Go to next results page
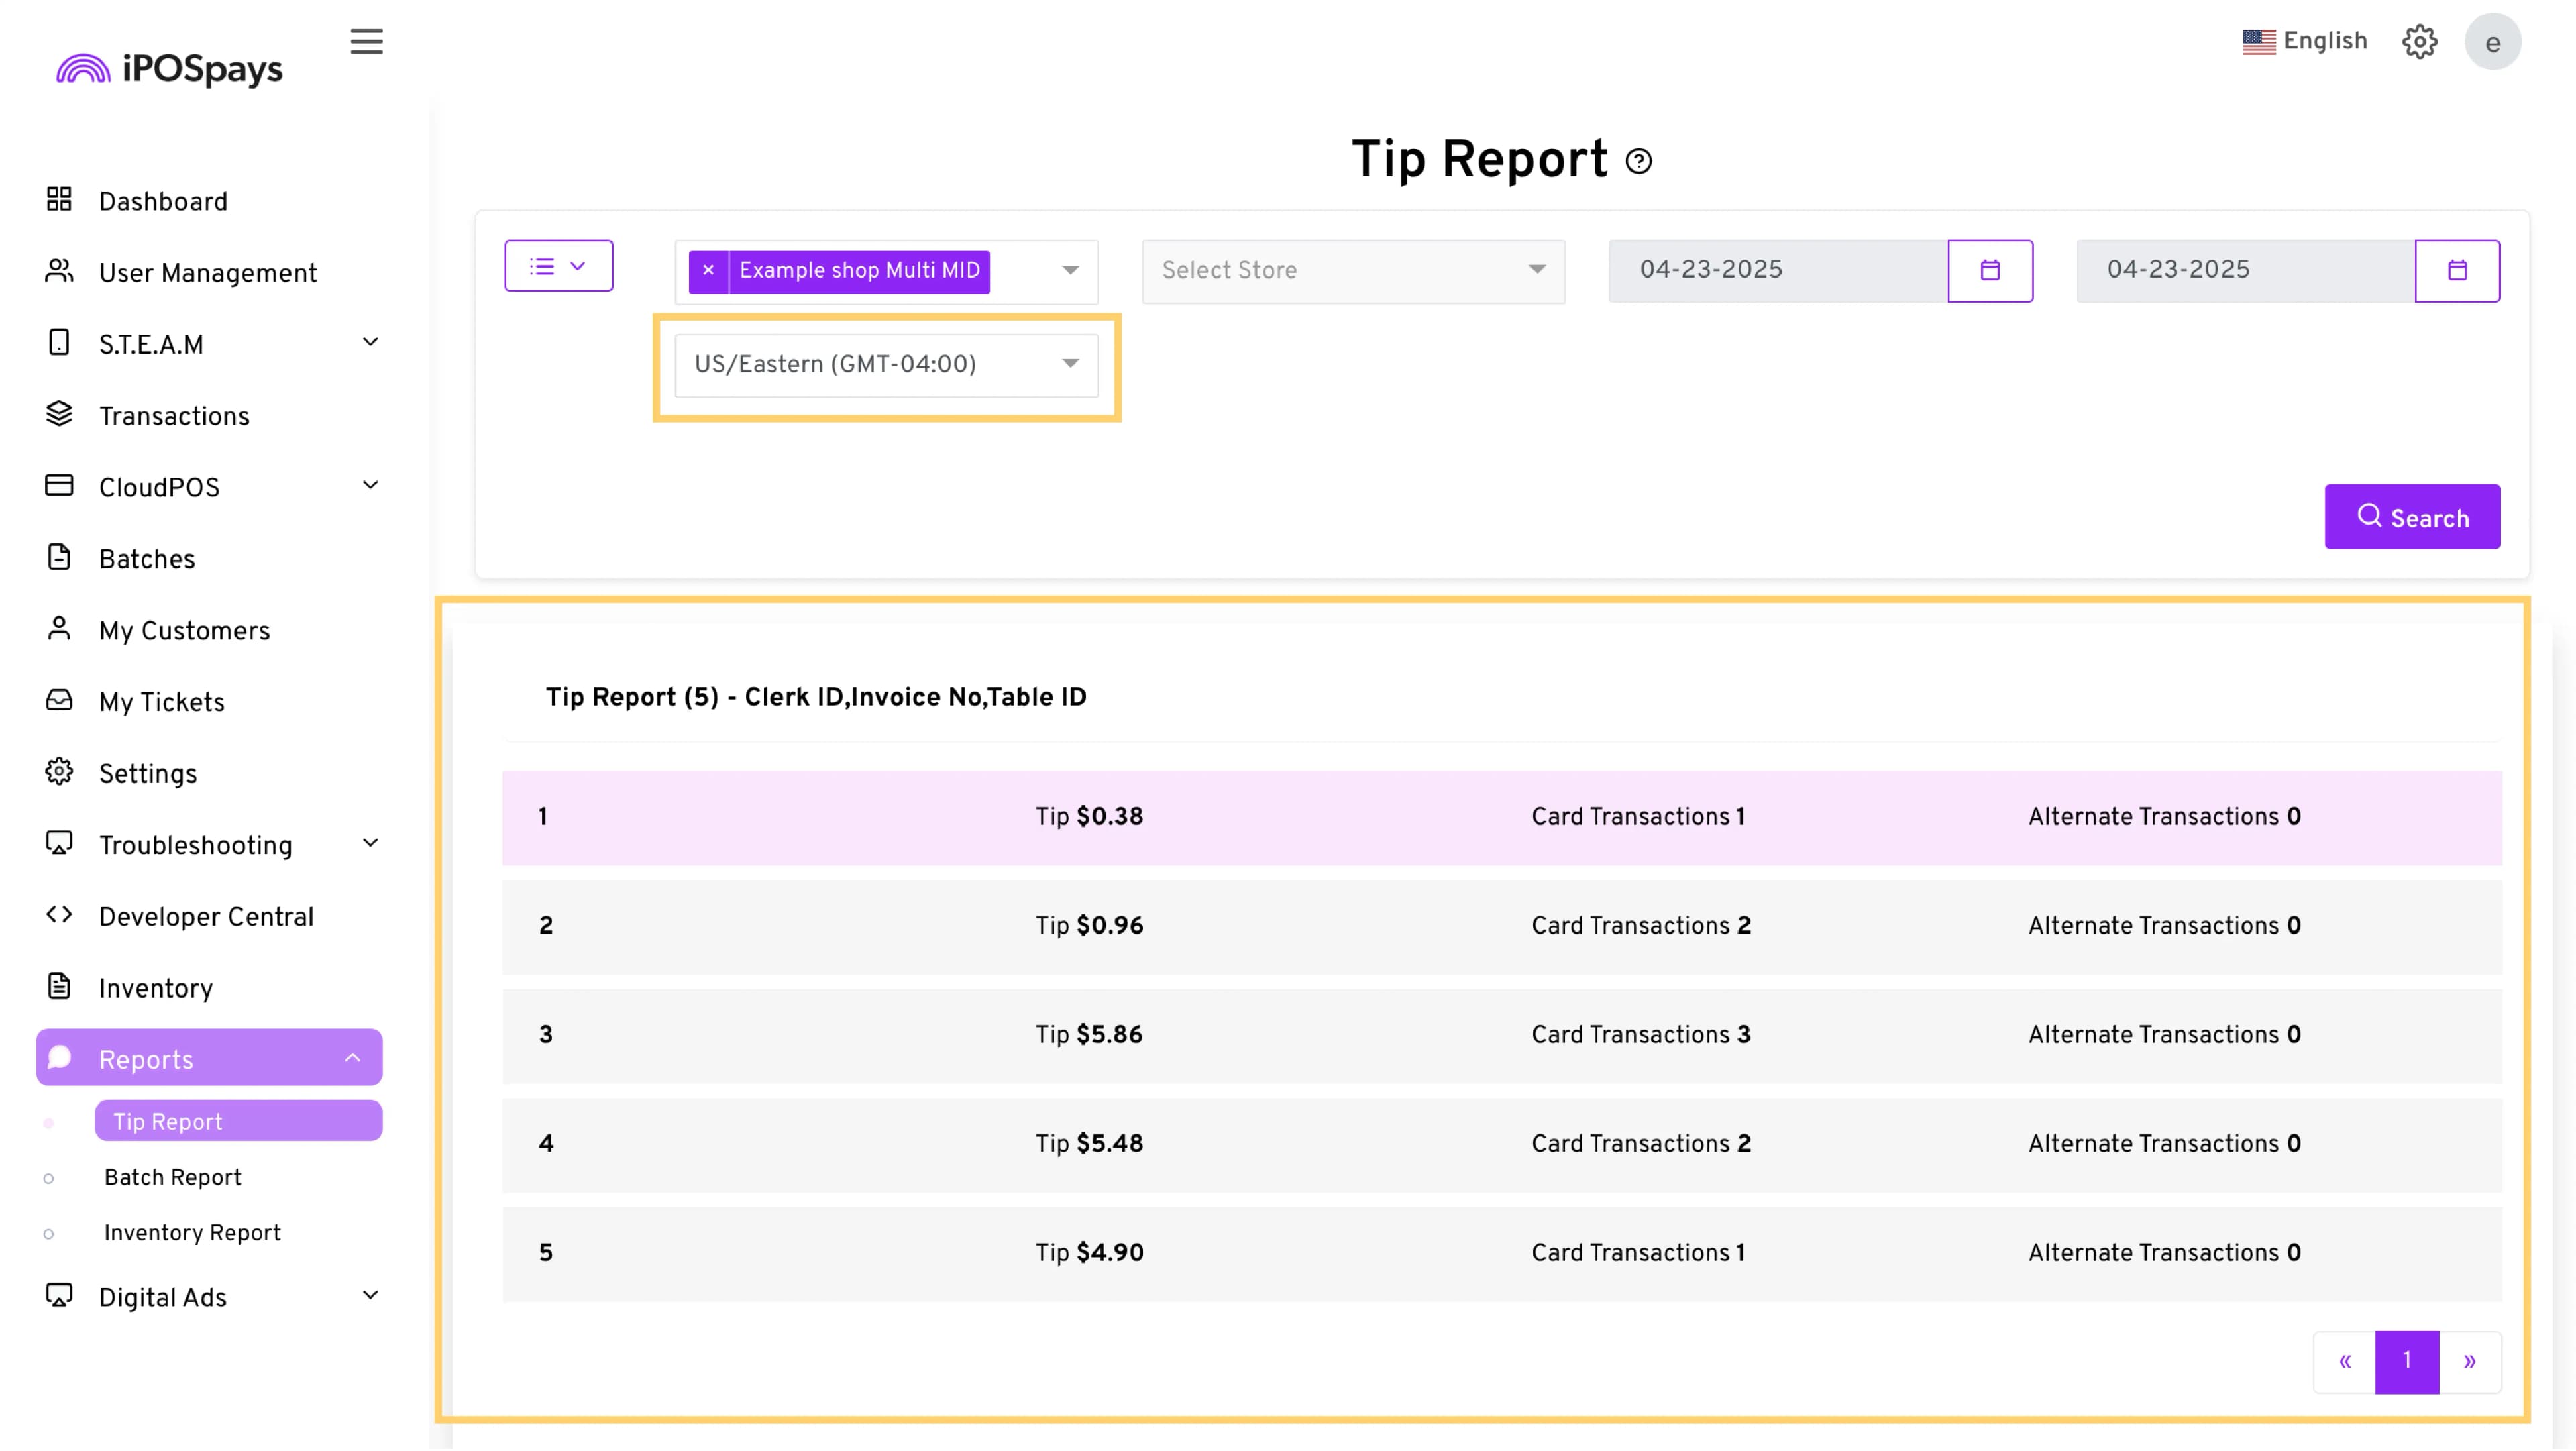Screen dimensions: 2576x1451 pyautogui.click(x=2469, y=1362)
